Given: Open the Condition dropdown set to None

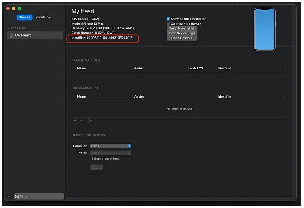Looking at the screenshot, I should coord(110,146).
